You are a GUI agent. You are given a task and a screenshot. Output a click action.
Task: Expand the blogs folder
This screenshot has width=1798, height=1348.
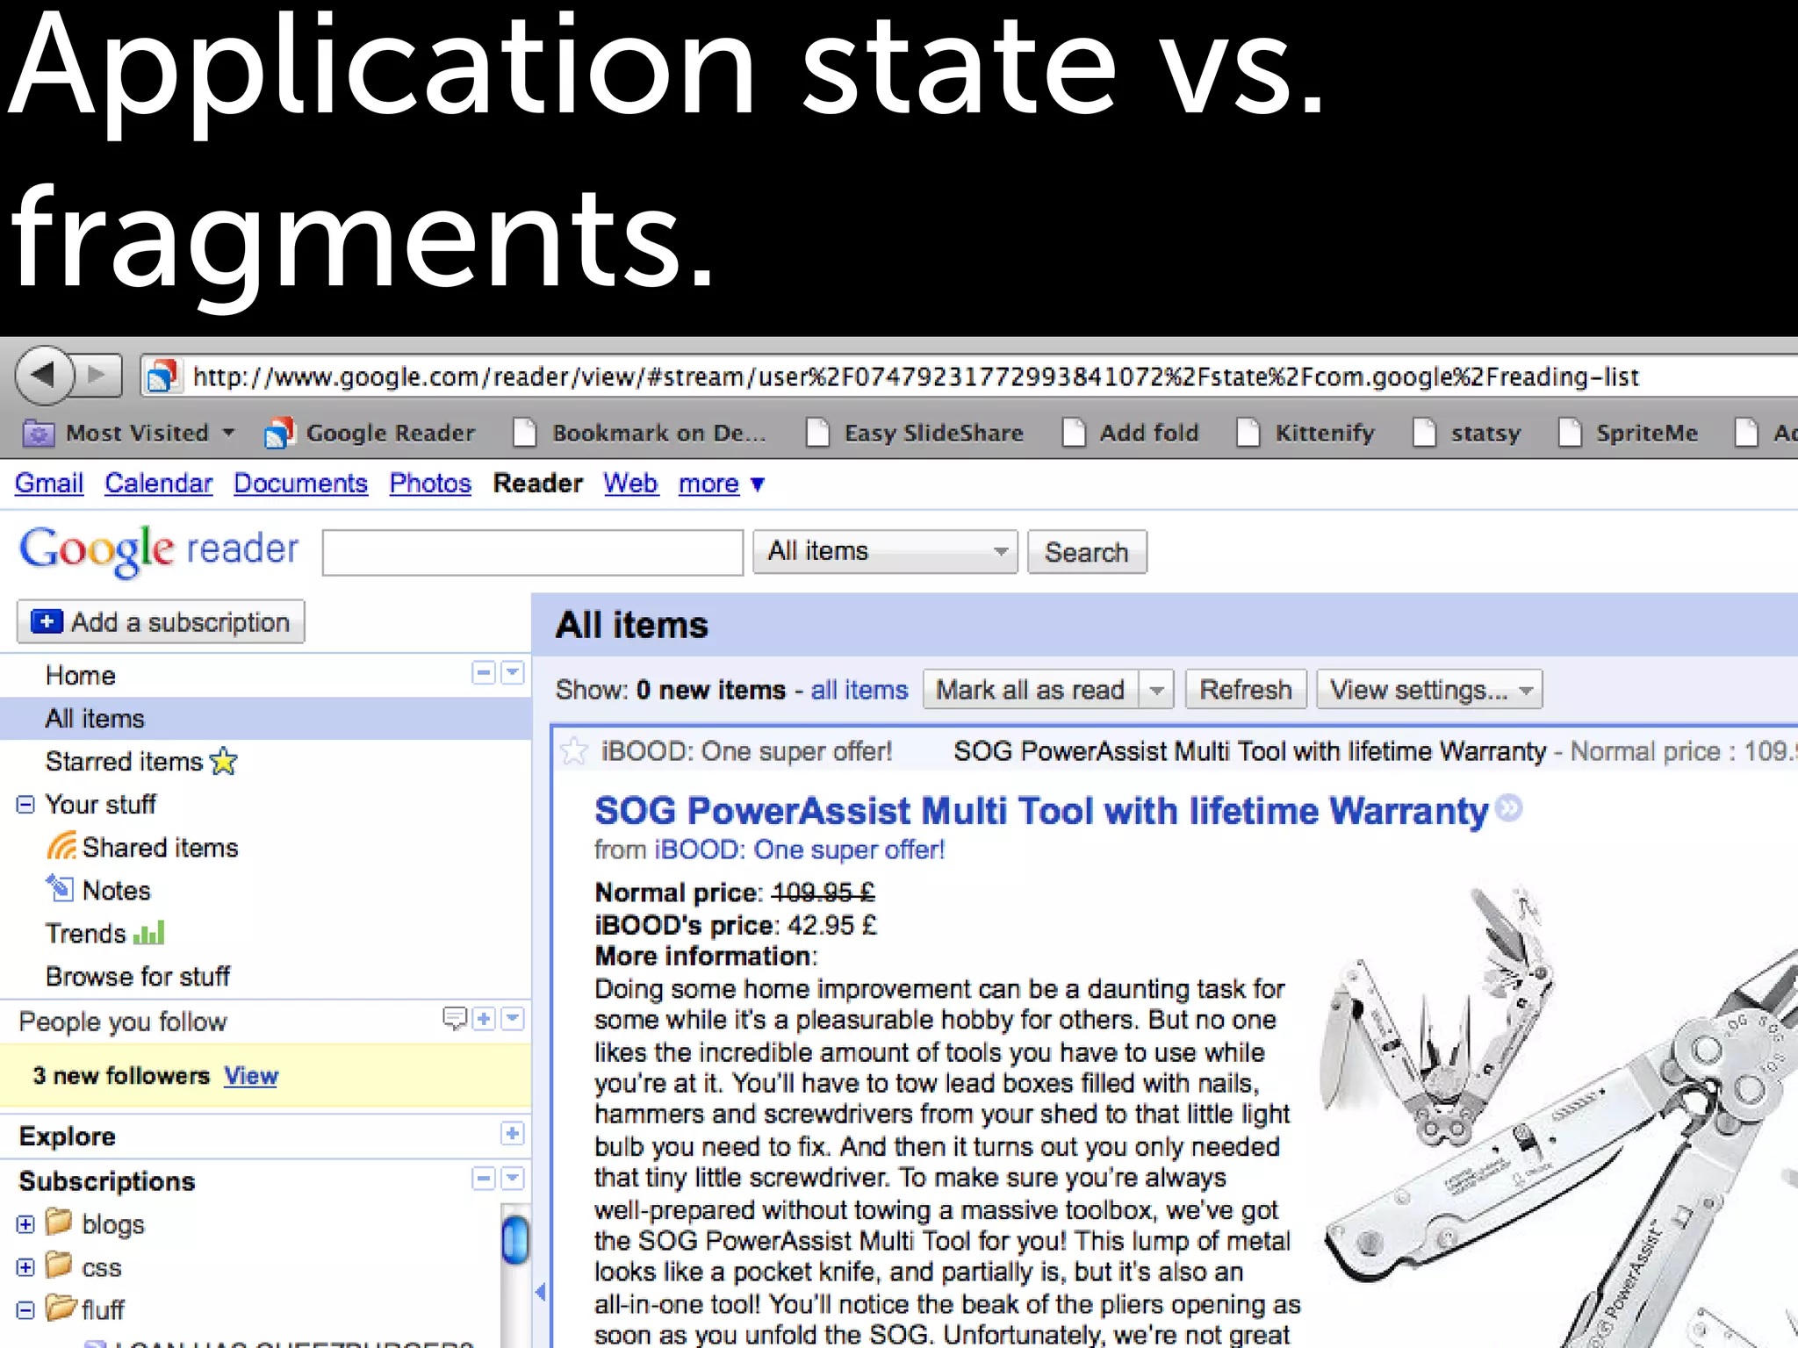point(25,1223)
